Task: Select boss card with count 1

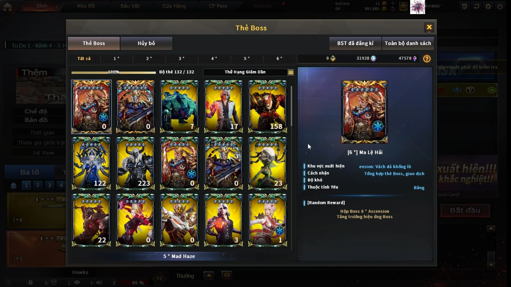Action: [267, 220]
